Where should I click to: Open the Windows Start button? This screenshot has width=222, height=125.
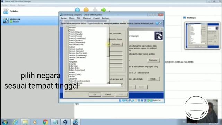[x=5, y=122]
